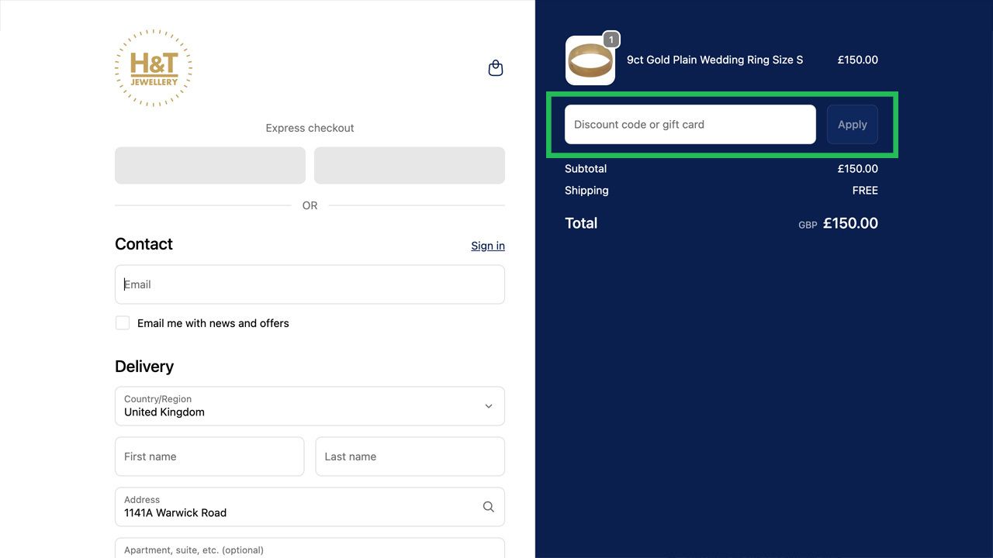Click the address search magnifier icon
Screen dimensions: 993x558
(488, 506)
